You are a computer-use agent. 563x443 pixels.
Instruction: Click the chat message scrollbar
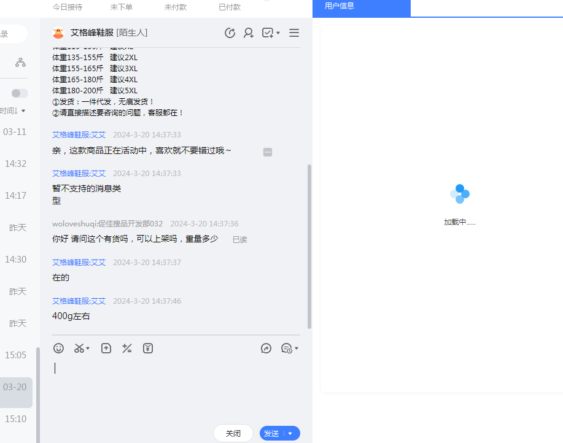pos(309,245)
